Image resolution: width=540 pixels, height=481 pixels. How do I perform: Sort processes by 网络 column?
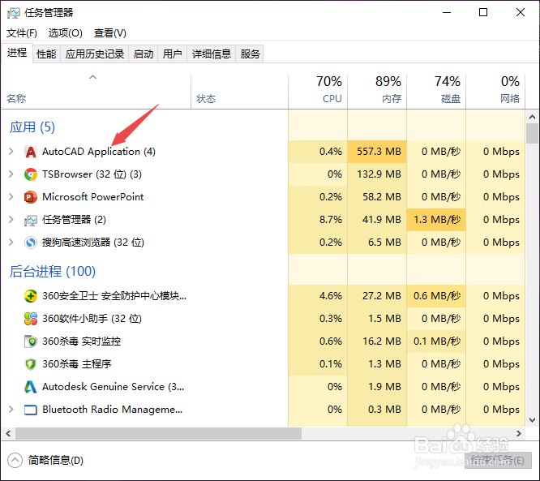coord(495,92)
